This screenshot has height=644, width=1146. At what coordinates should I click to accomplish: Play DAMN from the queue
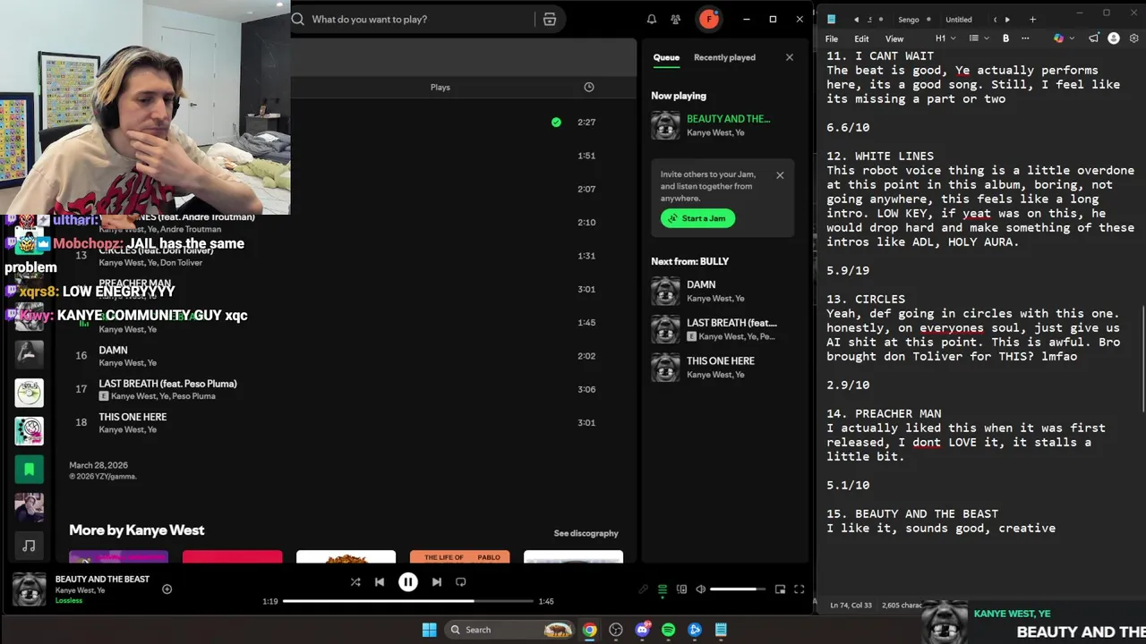tap(723, 291)
